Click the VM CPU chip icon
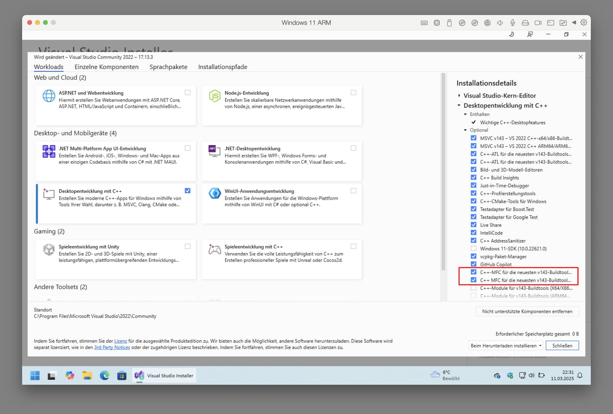 click(437, 23)
